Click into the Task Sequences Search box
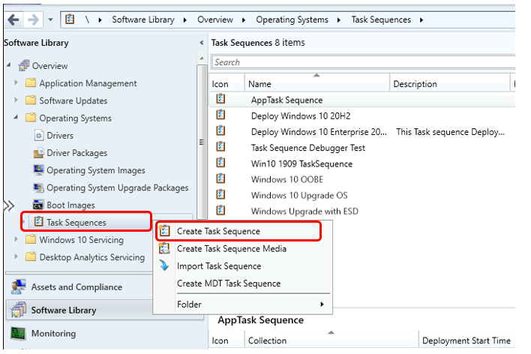Viewport: 531px width, 354px height. point(363,62)
